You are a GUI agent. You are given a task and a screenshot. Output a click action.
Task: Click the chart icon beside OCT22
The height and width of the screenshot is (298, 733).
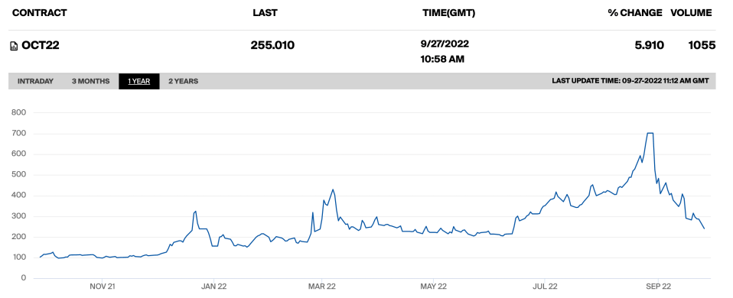15,46
